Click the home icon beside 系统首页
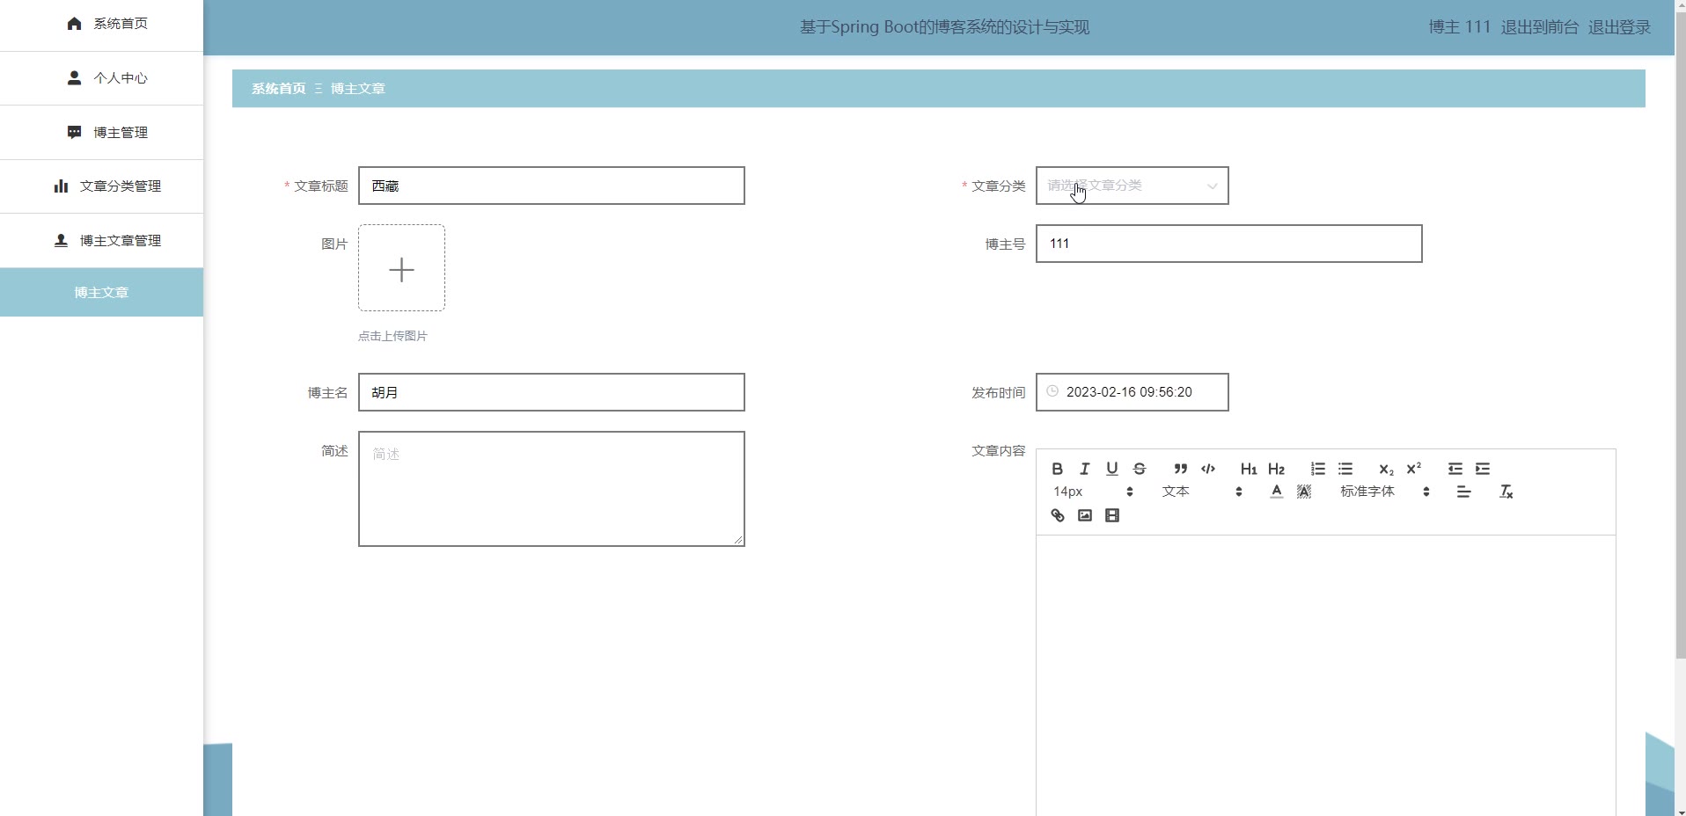 pos(74,24)
